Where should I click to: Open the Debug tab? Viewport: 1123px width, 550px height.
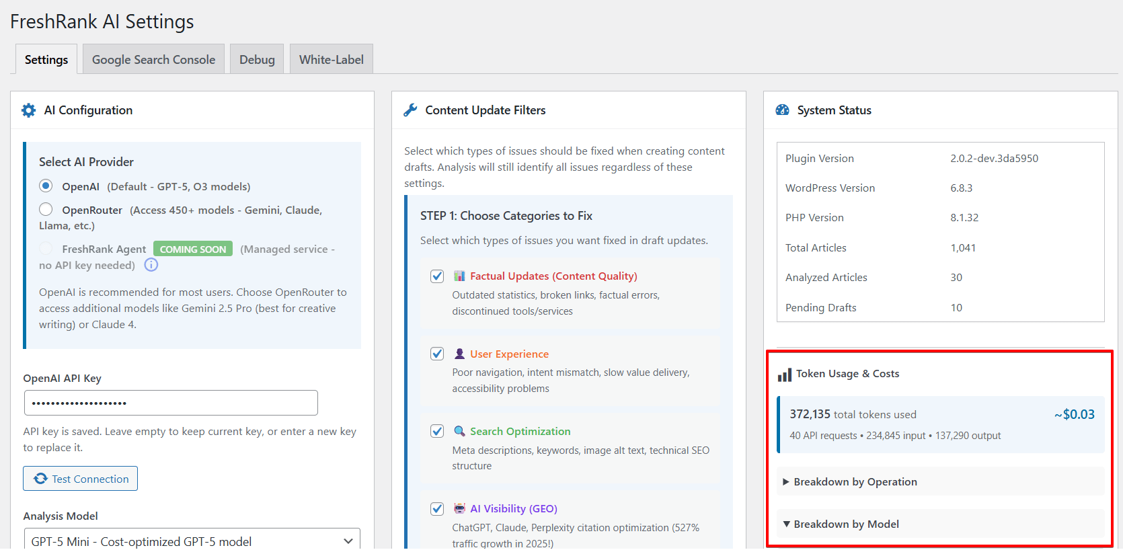pos(257,59)
